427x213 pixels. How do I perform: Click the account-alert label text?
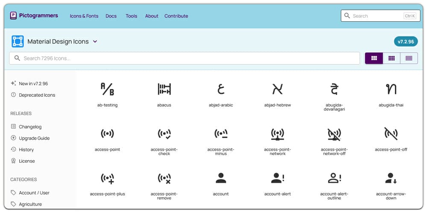point(278,194)
